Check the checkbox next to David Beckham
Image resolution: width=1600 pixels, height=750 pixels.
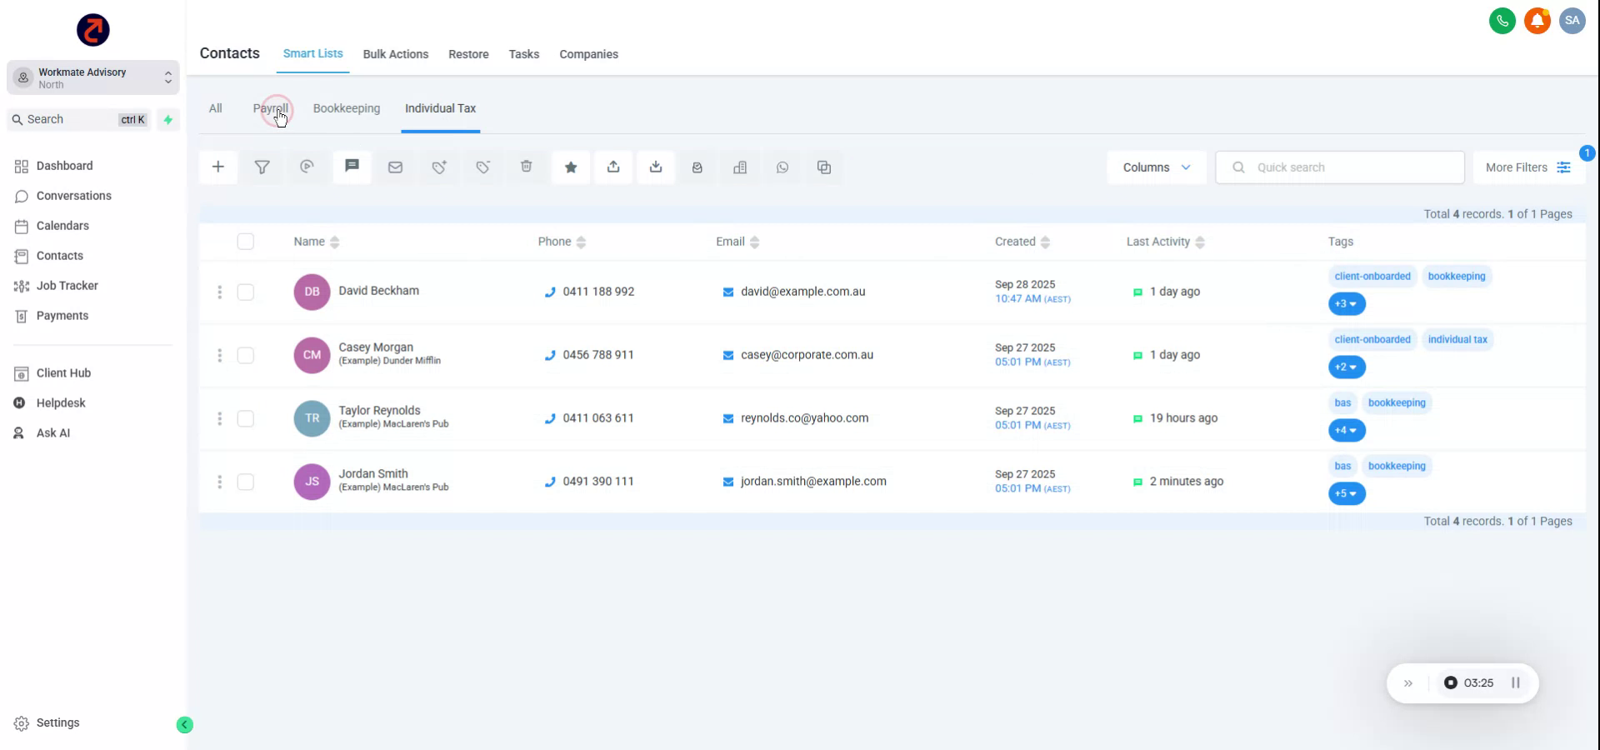(246, 292)
